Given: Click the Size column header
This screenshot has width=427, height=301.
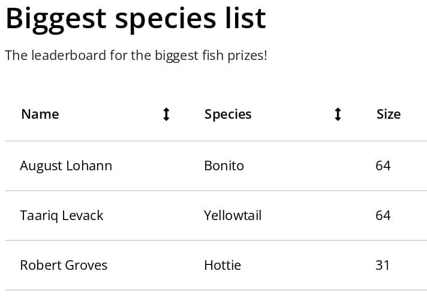Looking at the screenshot, I should (389, 115).
